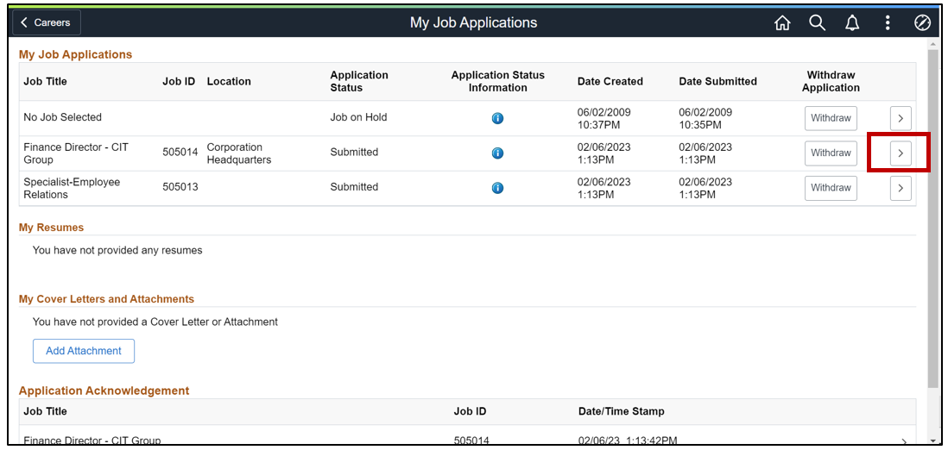Withdraw the Specialist-Employee Relations application
This screenshot has width=948, height=450.
(831, 187)
